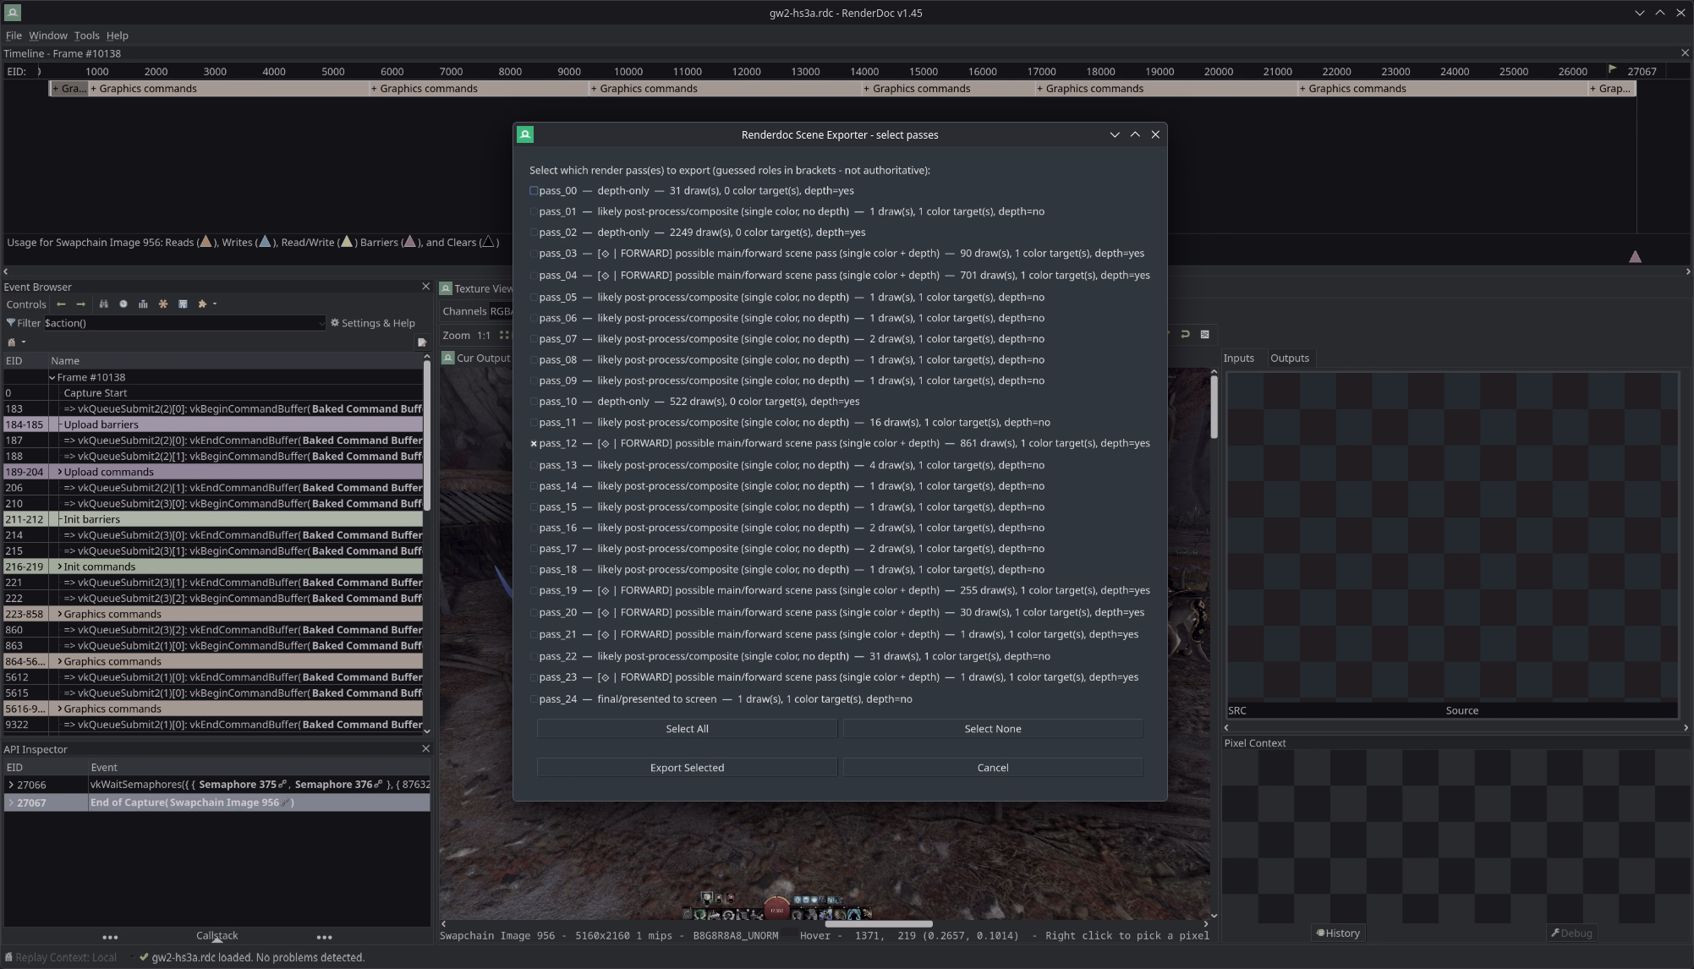
Task: Click the bar chart counters icon
Action: 143,304
